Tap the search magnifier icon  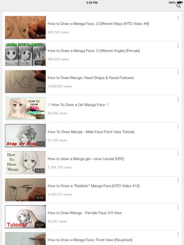pos(178,6)
